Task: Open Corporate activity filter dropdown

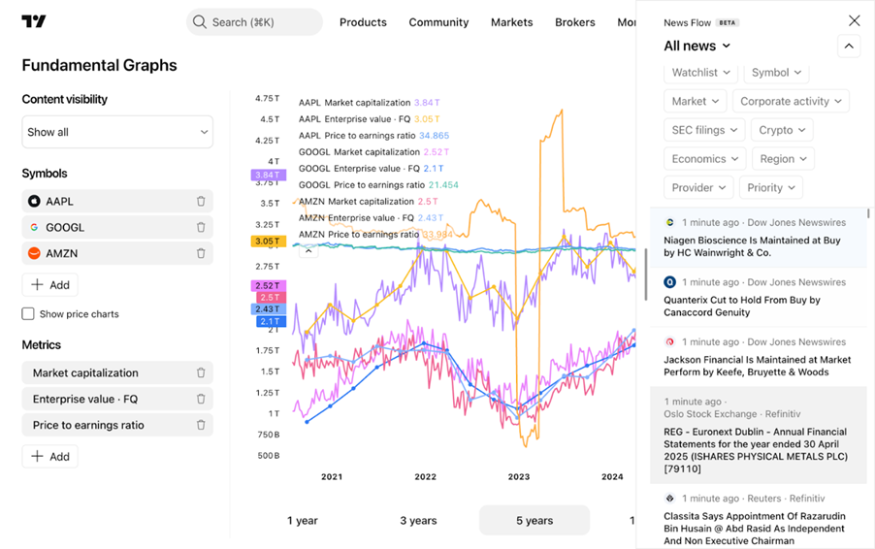Action: tap(791, 101)
